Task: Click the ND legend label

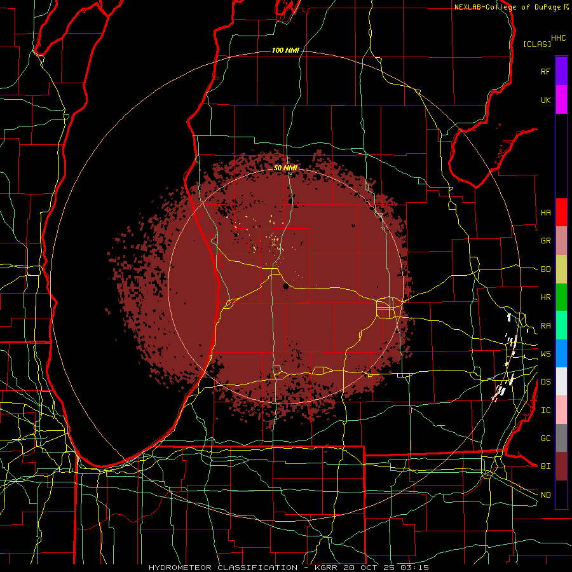Action: click(545, 495)
